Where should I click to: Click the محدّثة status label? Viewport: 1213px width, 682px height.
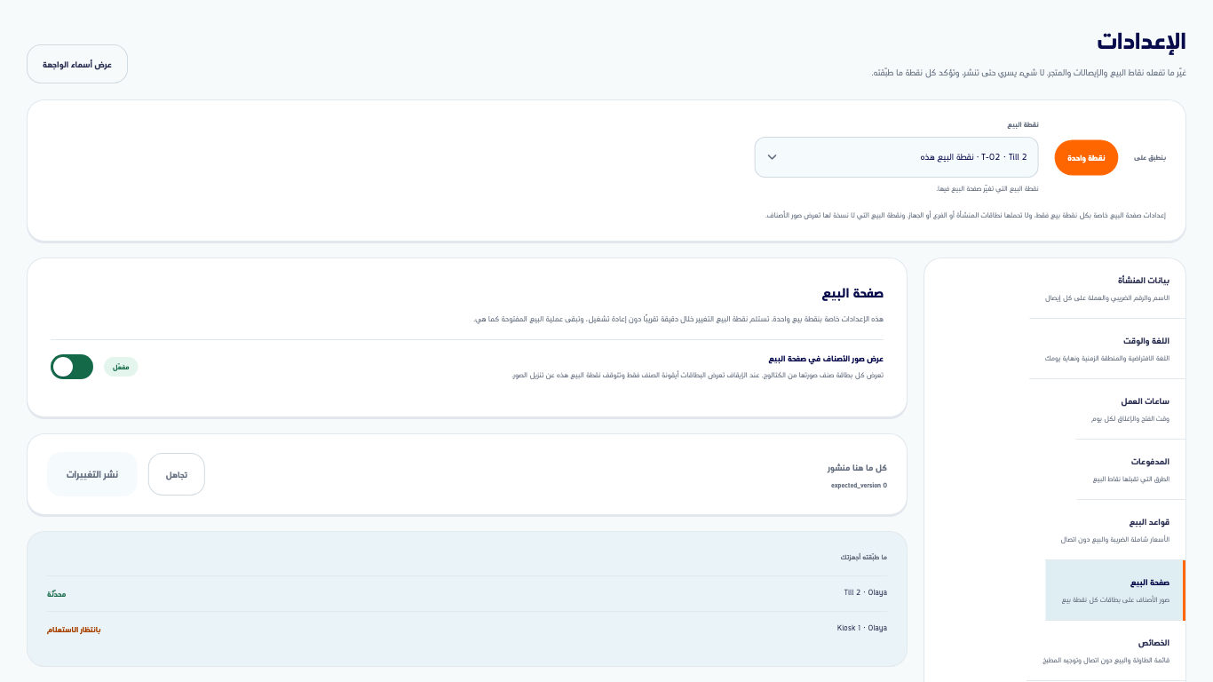[57, 594]
